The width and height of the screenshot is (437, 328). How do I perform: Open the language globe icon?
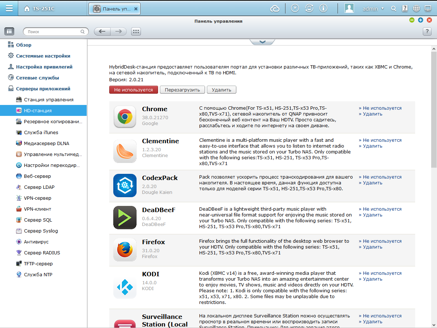417,8
